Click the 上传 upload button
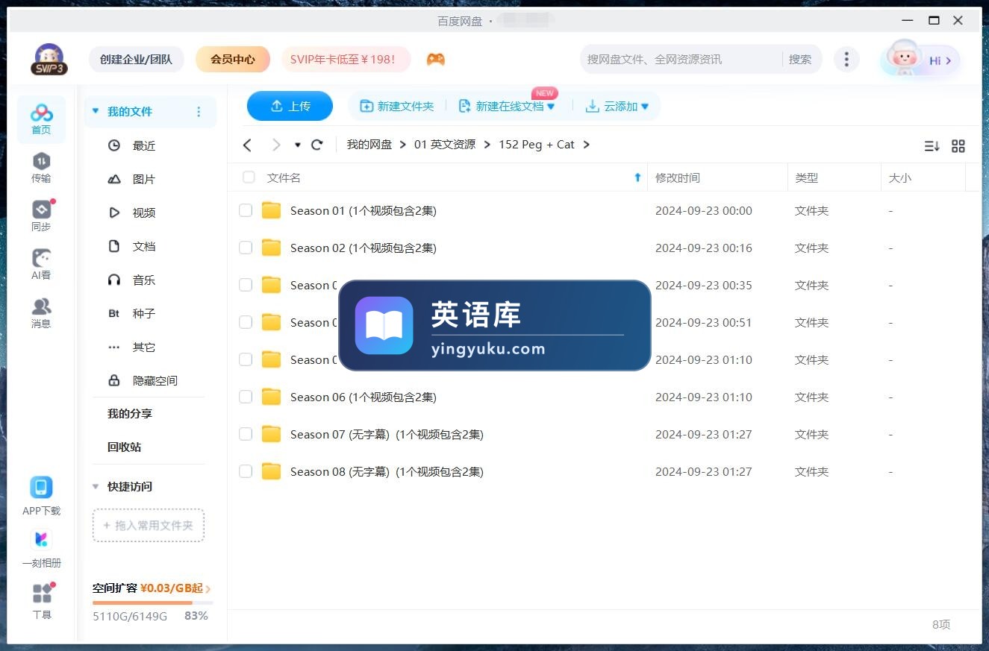 tap(290, 106)
